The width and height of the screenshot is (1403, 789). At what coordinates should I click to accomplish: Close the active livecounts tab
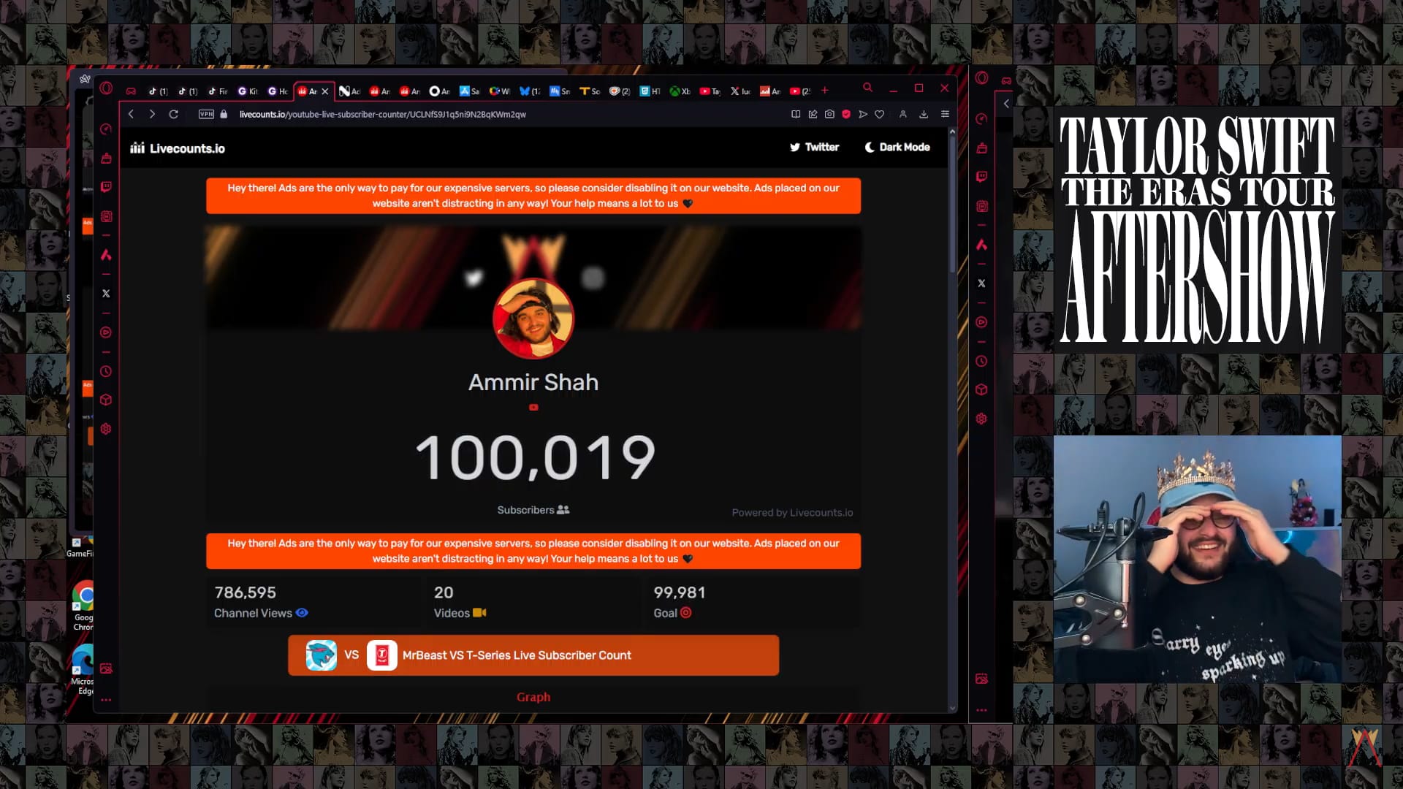coord(325,91)
